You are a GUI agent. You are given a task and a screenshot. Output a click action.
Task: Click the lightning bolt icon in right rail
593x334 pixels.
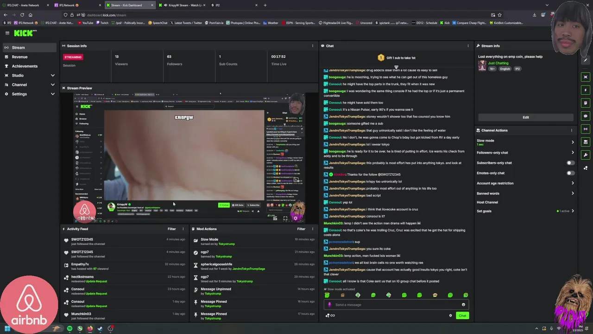586,90
